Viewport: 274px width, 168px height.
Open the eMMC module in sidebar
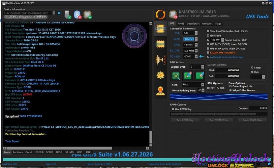160,44
